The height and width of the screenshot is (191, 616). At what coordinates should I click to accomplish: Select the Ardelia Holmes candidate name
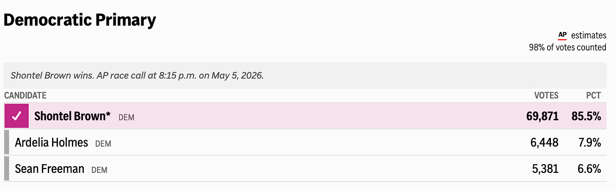[51, 143]
